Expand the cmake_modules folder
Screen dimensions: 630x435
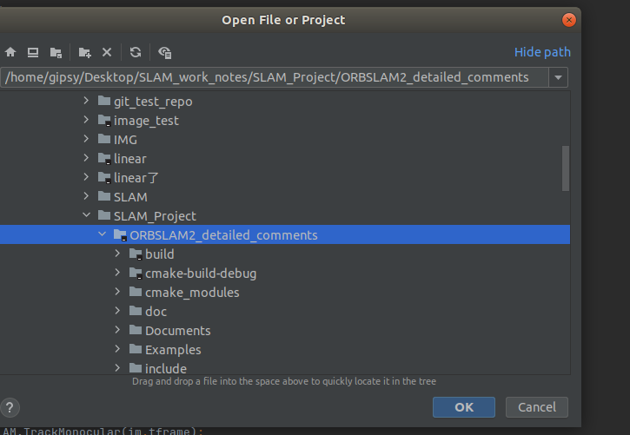[117, 292]
